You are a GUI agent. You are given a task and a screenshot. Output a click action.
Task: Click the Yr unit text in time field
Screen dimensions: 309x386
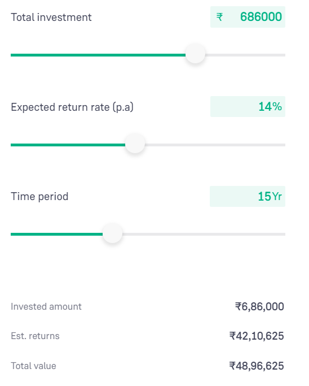coord(277,197)
